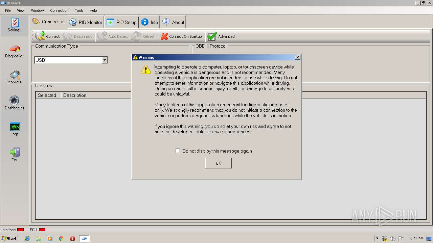Open the Logs sidebar section
Screen dimensions: 433x243
coord(15,129)
